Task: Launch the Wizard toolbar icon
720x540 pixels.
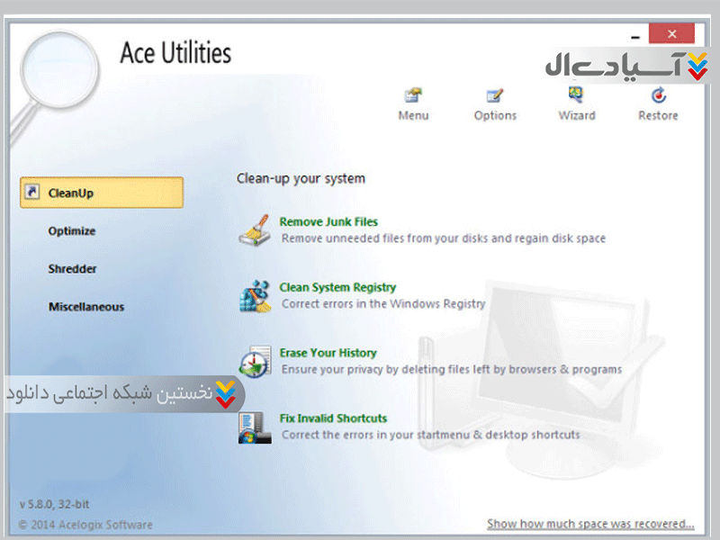Action: (576, 94)
